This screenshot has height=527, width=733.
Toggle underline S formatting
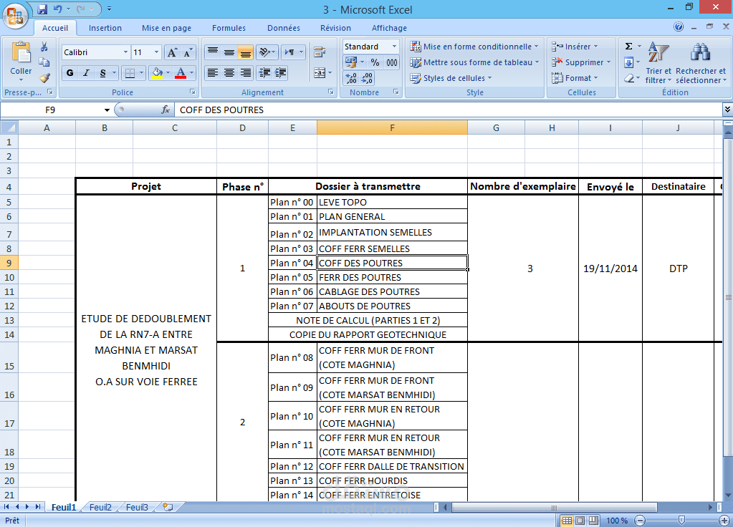103,73
